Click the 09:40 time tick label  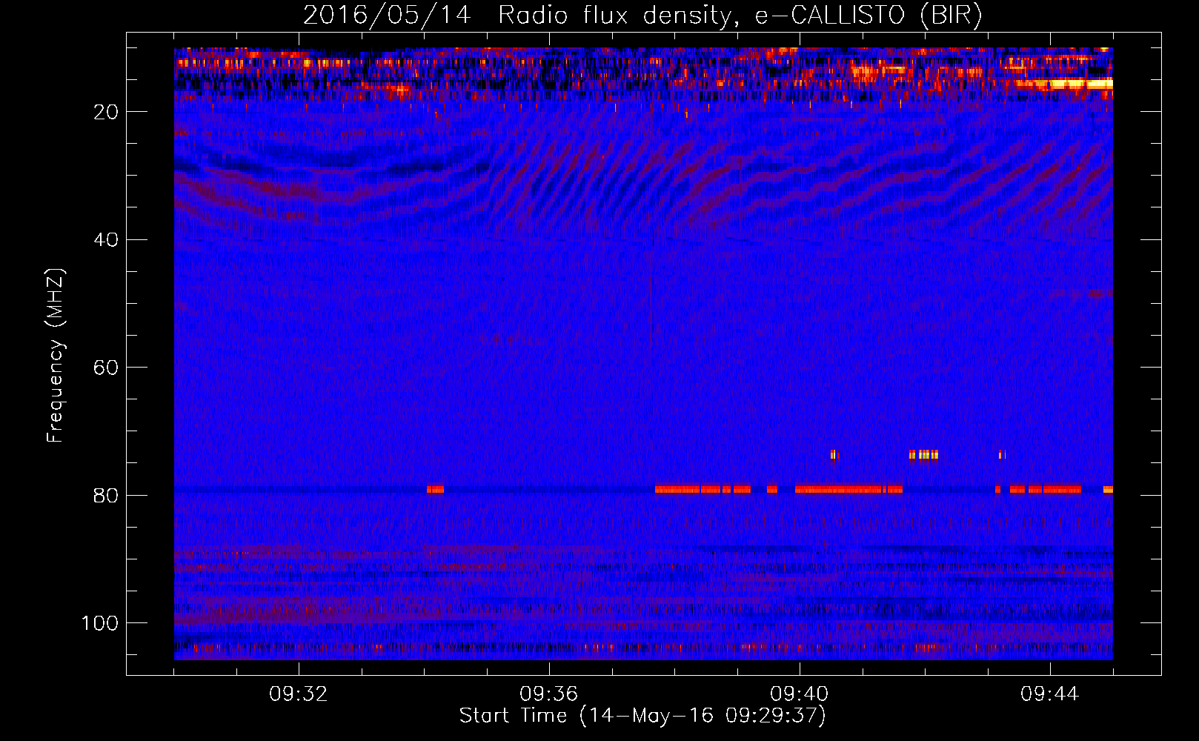800,694
